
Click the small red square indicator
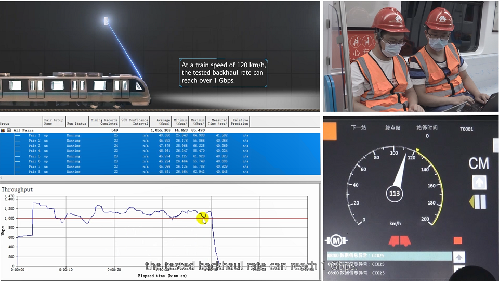tap(457, 240)
